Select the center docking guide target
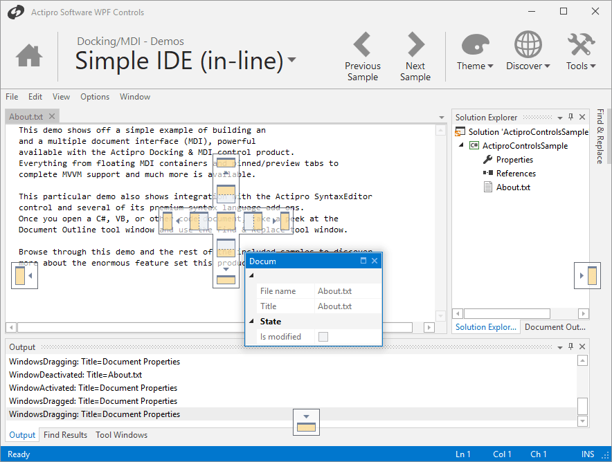The height and width of the screenshot is (462, 612). pyautogui.click(x=226, y=220)
